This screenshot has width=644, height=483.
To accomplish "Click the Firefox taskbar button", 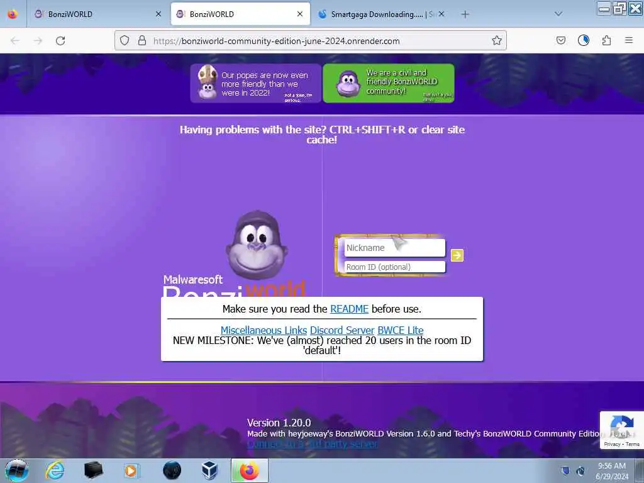I will pos(249,470).
